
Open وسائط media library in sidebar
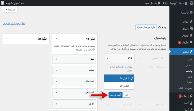[x=184, y=29]
